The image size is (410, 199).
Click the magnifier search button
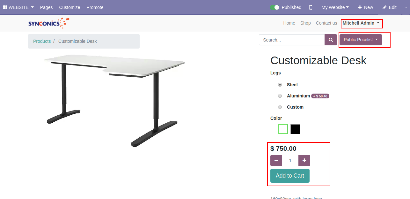[331, 40]
